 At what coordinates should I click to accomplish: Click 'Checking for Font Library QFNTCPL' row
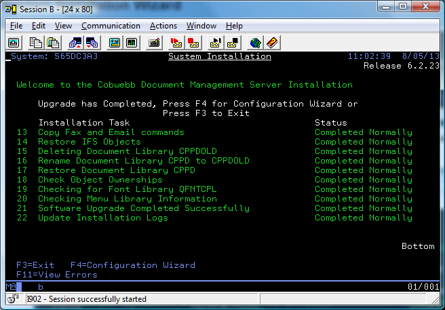[127, 189]
